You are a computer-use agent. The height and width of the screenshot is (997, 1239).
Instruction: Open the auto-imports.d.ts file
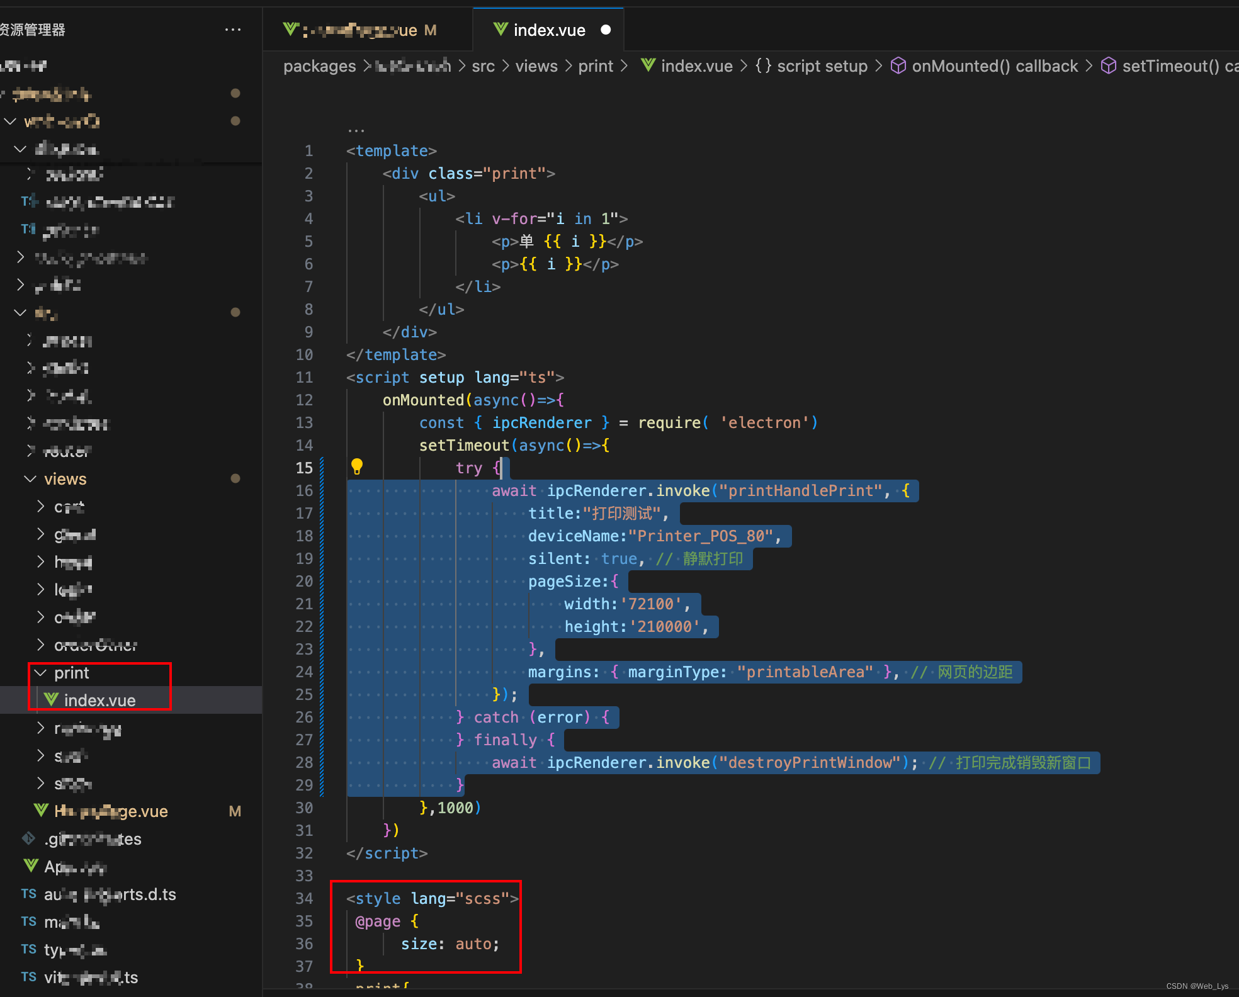point(131,894)
